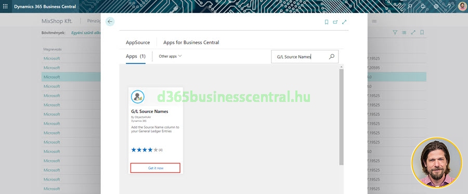Click Apps for Business Central heading
This screenshot has width=468, height=194.
pos(191,42)
